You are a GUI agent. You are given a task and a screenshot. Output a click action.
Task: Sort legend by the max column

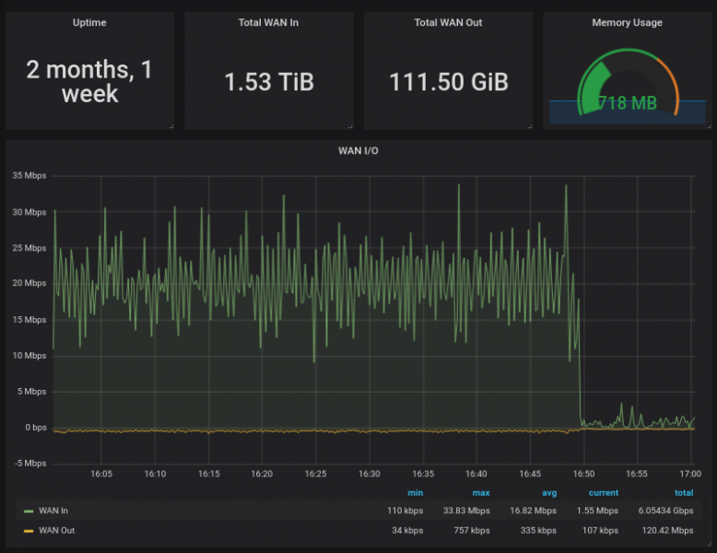(x=481, y=493)
